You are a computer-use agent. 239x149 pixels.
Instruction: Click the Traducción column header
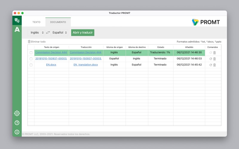[x=86, y=47]
